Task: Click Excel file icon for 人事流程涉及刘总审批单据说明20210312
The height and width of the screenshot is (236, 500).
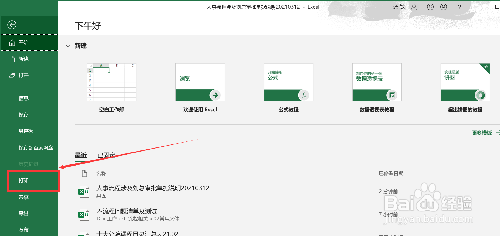Action: tap(84, 192)
